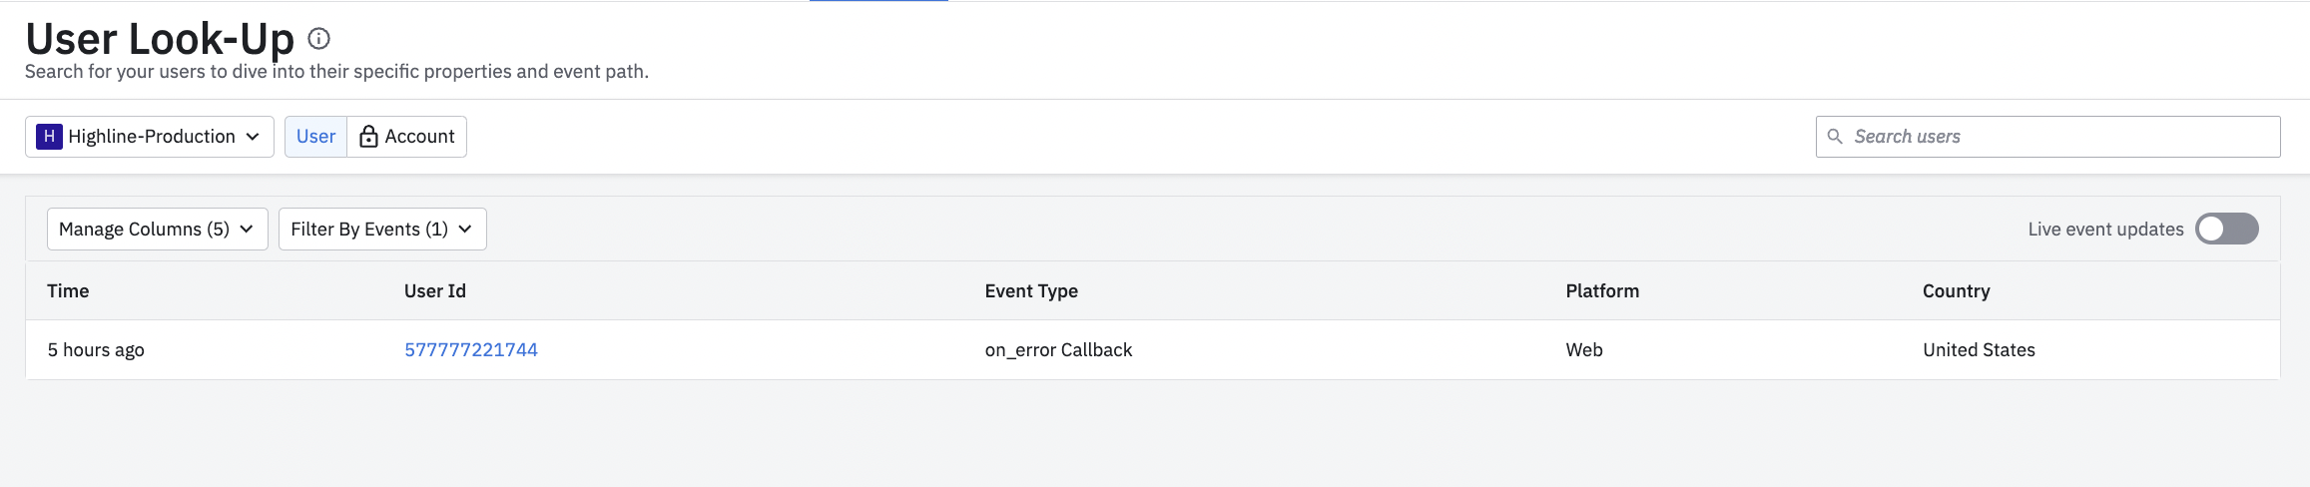Click the Live event updates label
Screen dimensions: 2310x487
pos(2105,229)
